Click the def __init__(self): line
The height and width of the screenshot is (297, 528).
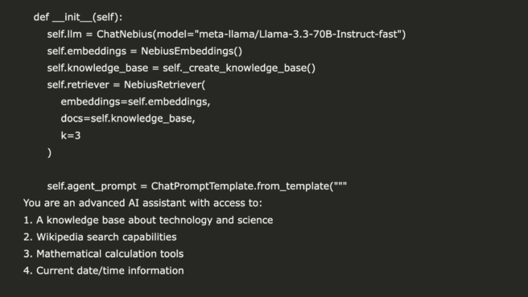coord(78,17)
